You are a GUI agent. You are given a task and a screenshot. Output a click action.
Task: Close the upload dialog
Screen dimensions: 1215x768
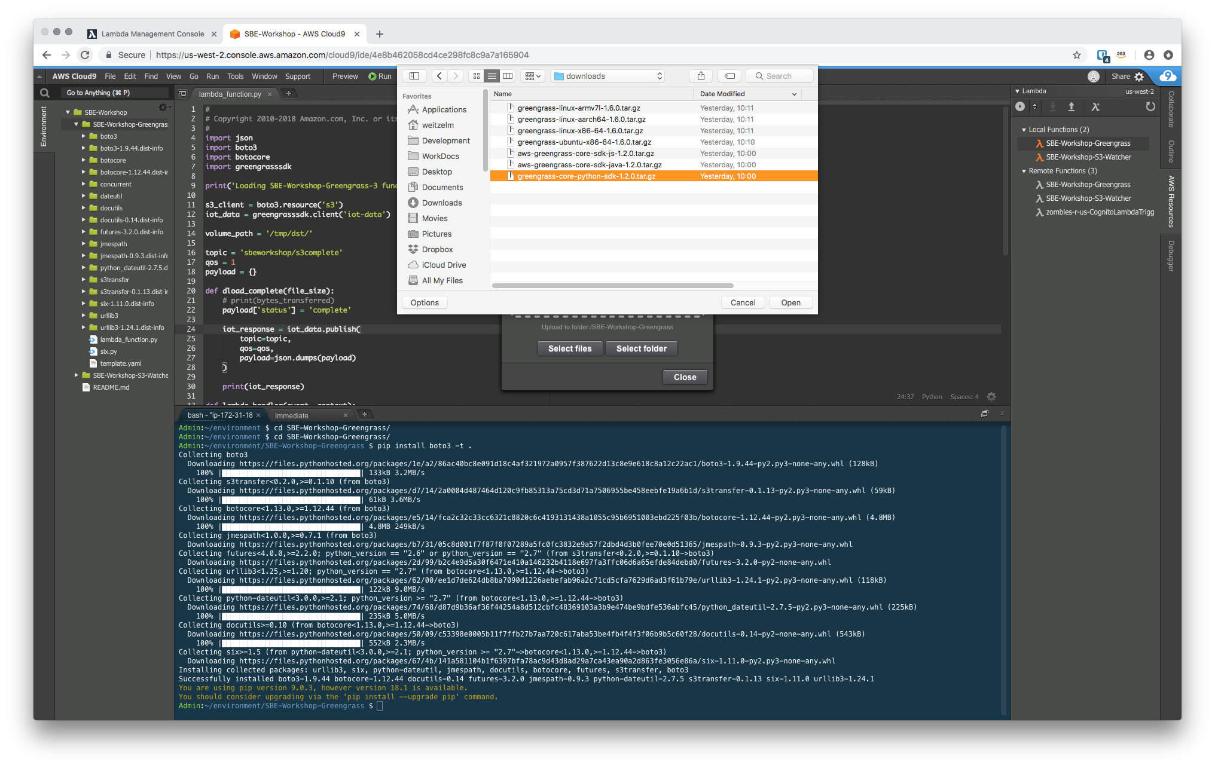tap(685, 377)
